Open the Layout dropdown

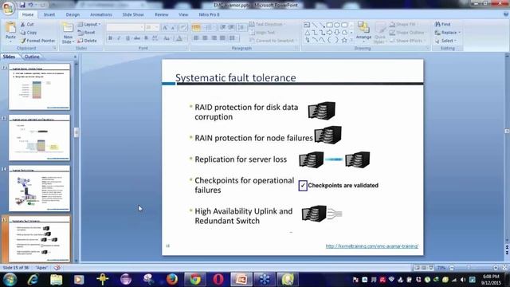point(89,25)
